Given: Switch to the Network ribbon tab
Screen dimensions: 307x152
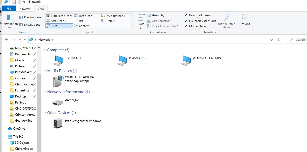Looking at the screenshot, I should pyautogui.click(x=25, y=9).
